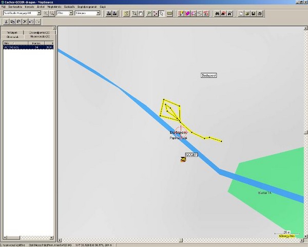Select the measure distance ruler tool

(x=169, y=13)
